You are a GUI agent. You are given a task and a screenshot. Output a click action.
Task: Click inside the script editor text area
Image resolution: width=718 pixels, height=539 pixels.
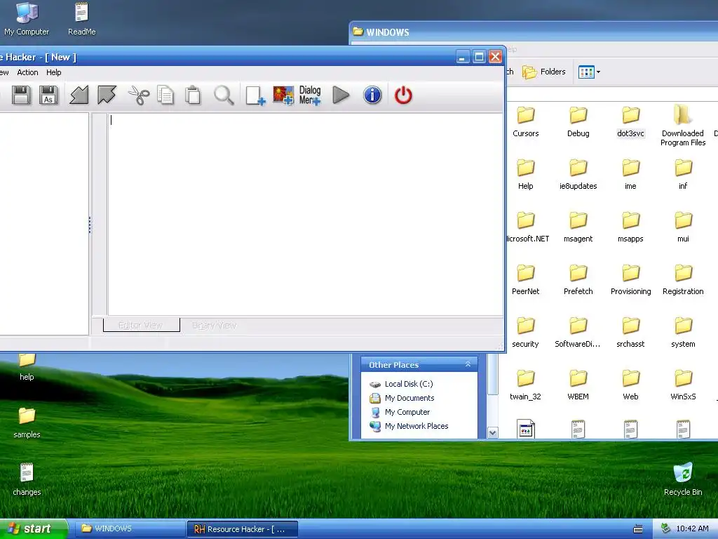[306, 214]
